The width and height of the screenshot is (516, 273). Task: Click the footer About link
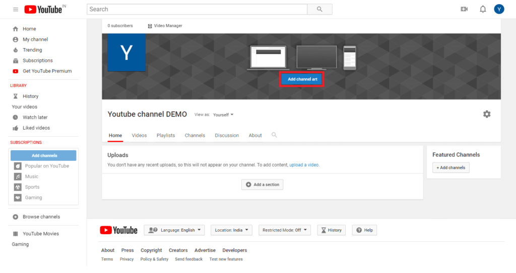(108, 250)
